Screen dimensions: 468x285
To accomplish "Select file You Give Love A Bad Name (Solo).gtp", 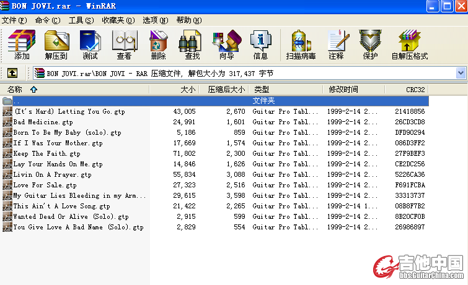I will (78, 228).
